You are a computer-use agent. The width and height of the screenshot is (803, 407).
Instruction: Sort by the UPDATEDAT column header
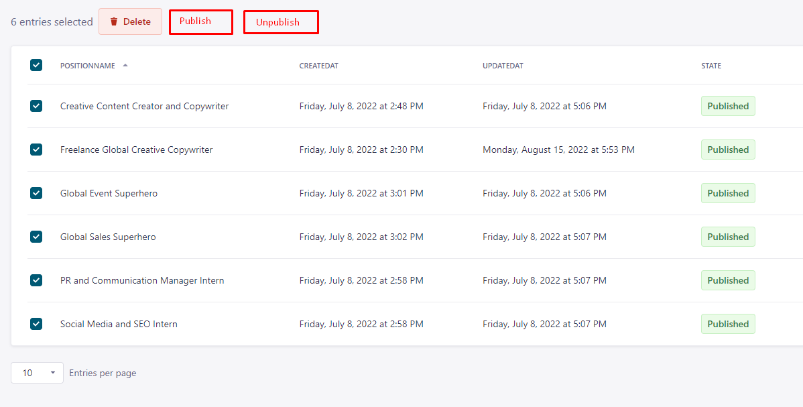[x=503, y=66]
